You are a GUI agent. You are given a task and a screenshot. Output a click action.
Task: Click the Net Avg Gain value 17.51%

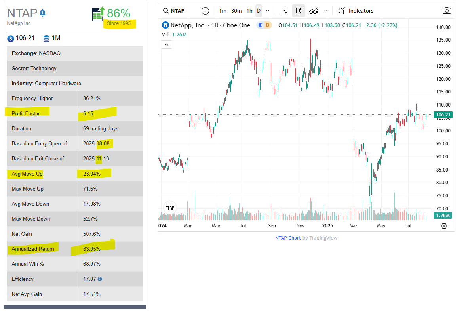click(92, 294)
